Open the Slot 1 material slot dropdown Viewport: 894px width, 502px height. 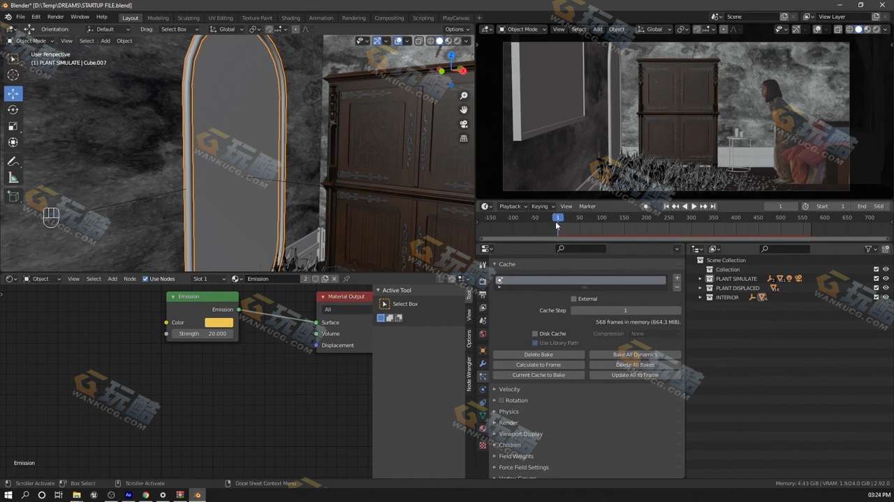(x=208, y=279)
